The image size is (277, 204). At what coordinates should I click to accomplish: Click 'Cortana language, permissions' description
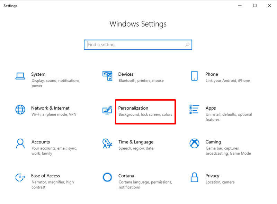[x=145, y=185]
